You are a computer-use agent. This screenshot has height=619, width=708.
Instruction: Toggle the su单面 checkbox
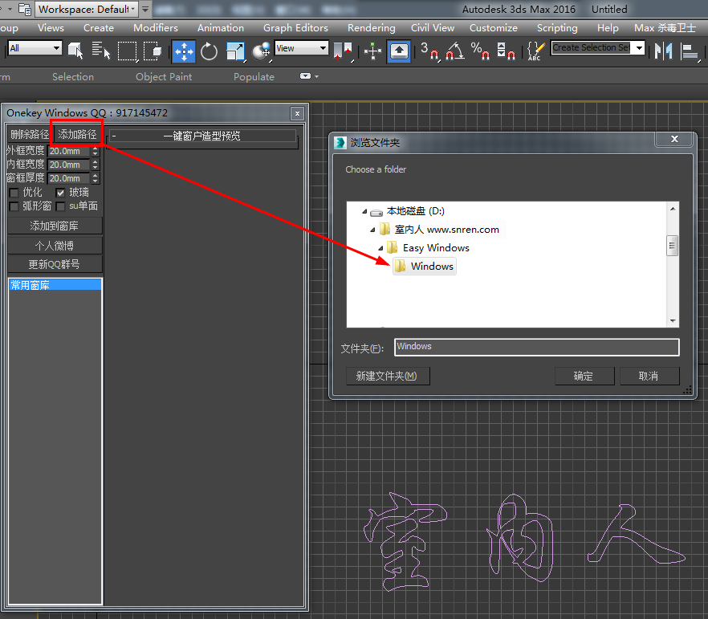point(60,206)
